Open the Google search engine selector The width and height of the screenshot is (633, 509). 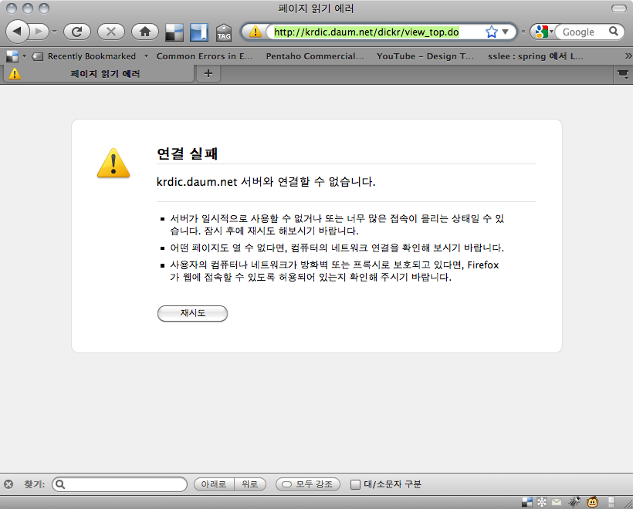(x=543, y=32)
